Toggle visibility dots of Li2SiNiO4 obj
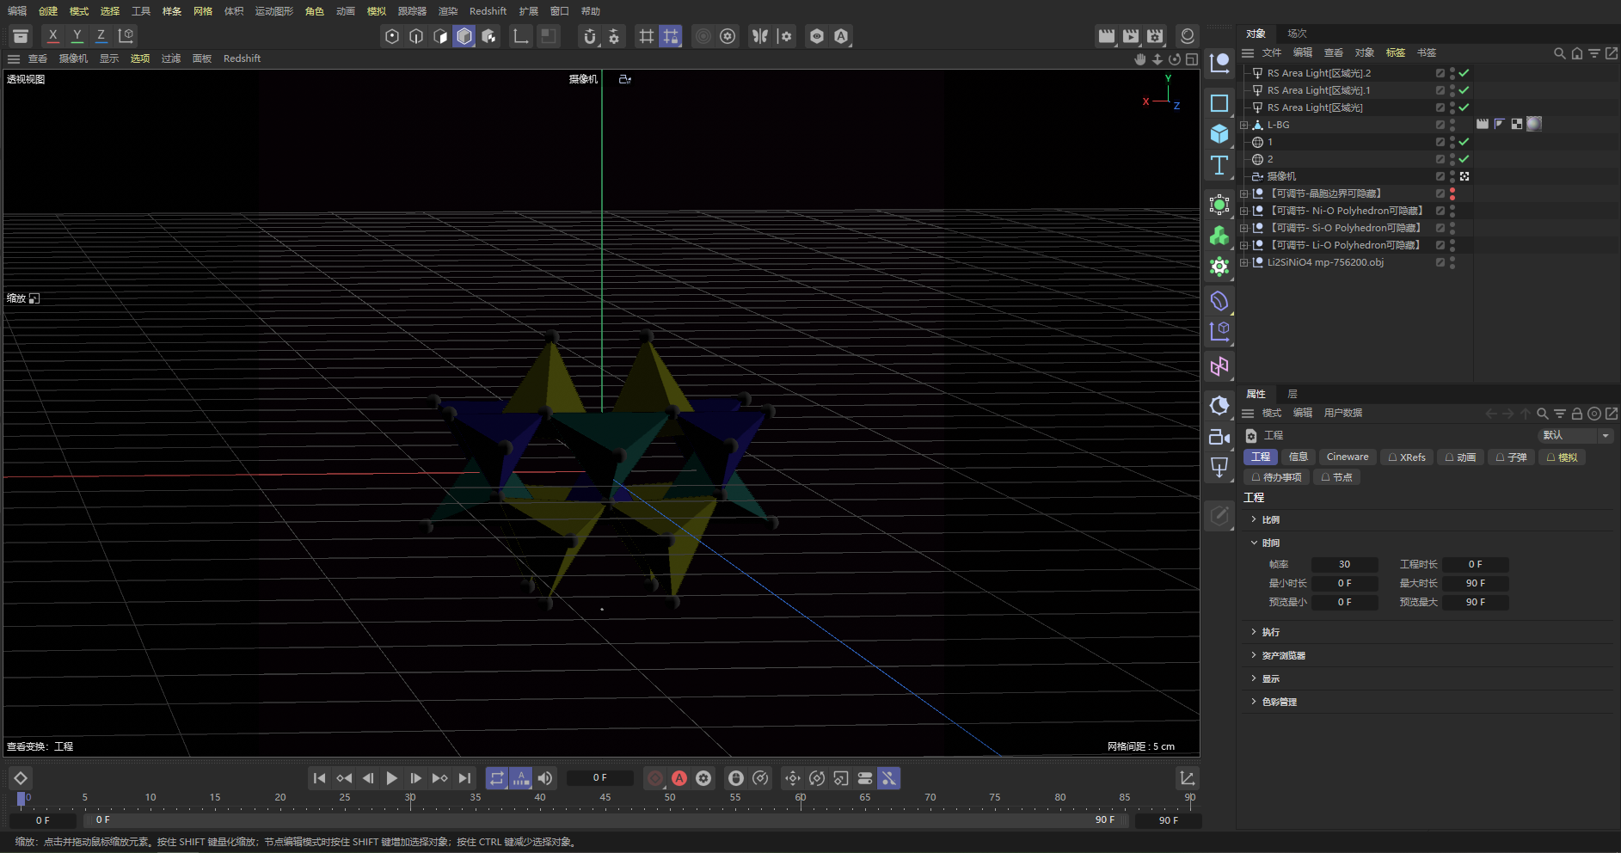The image size is (1621, 853). (1452, 262)
